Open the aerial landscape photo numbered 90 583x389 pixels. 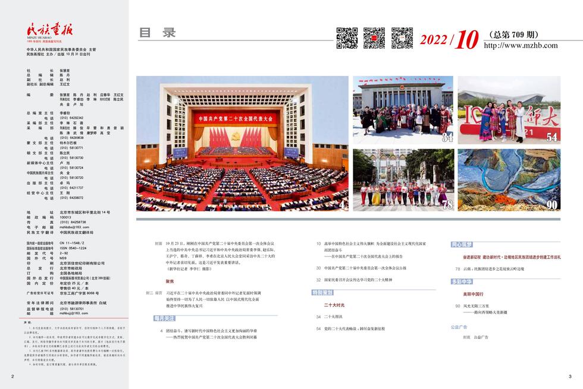(509, 180)
